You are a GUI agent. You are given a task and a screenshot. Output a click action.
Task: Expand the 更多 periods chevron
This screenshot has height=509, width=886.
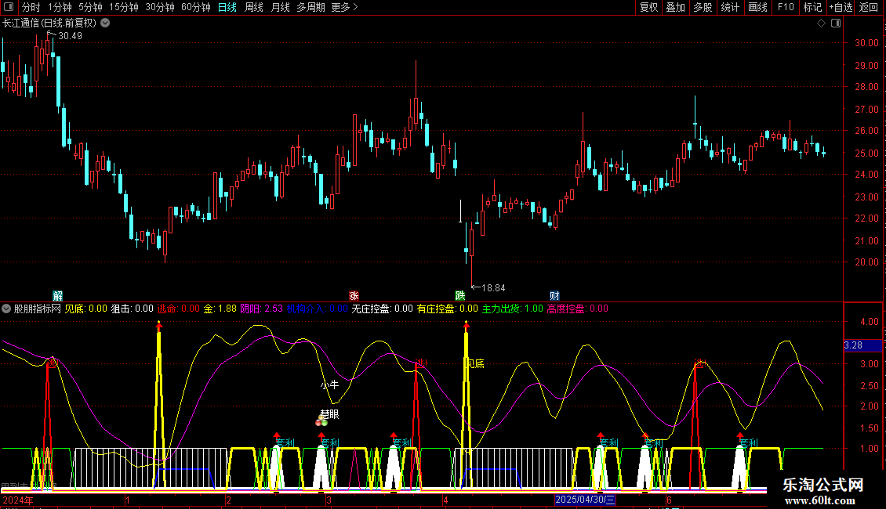[355, 7]
